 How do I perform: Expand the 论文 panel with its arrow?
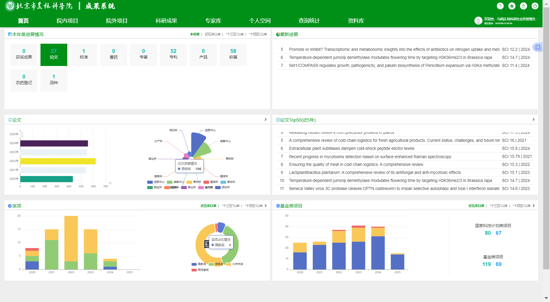tap(265, 119)
